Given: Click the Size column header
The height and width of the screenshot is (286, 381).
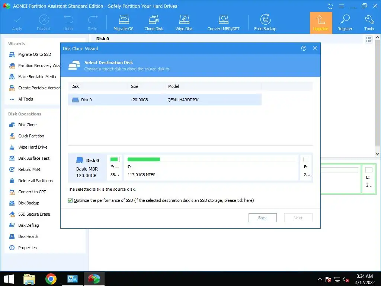Looking at the screenshot, I should click(147, 86).
